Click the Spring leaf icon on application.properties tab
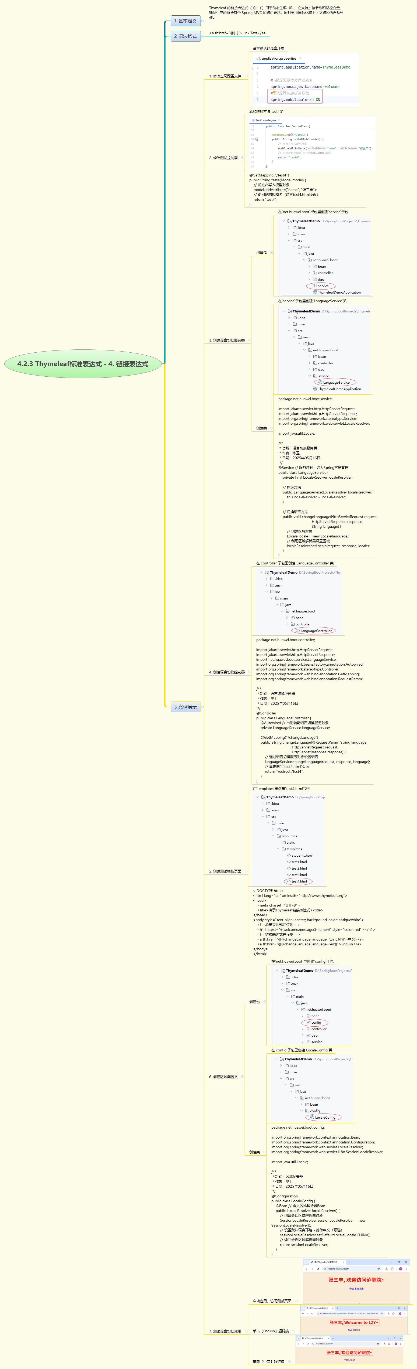The width and height of the screenshot is (417, 1369). coord(258,59)
